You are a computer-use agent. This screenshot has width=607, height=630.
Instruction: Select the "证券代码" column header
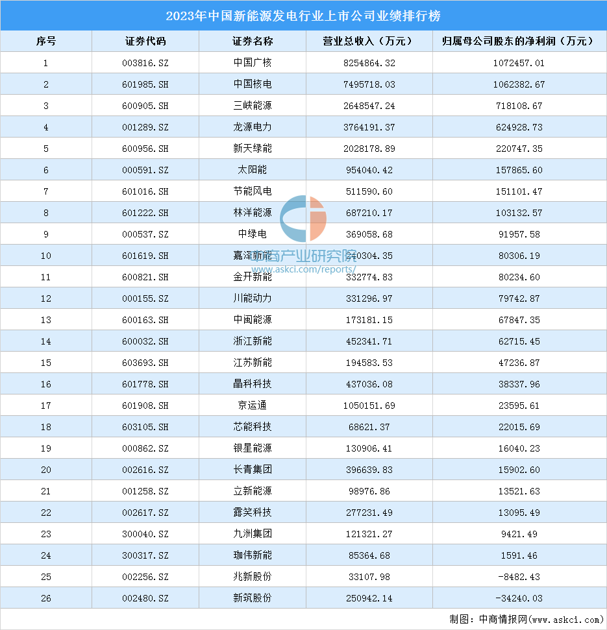145,41
